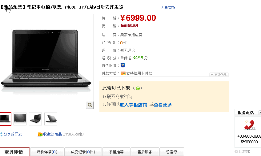Follow the 查看更多 link
Viewport: 261px width, 156px height.
click(163, 105)
